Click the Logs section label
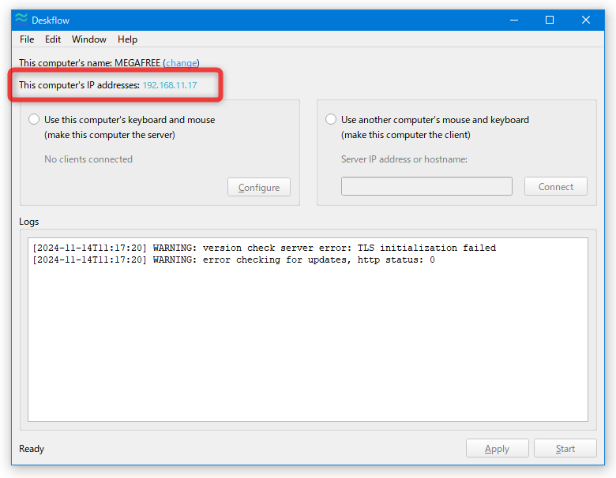Viewport: 616px width, 478px height. click(x=28, y=222)
